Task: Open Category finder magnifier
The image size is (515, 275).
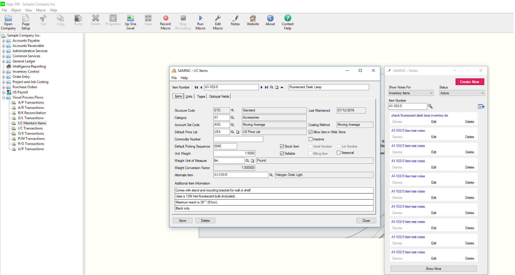Action: tap(232, 118)
